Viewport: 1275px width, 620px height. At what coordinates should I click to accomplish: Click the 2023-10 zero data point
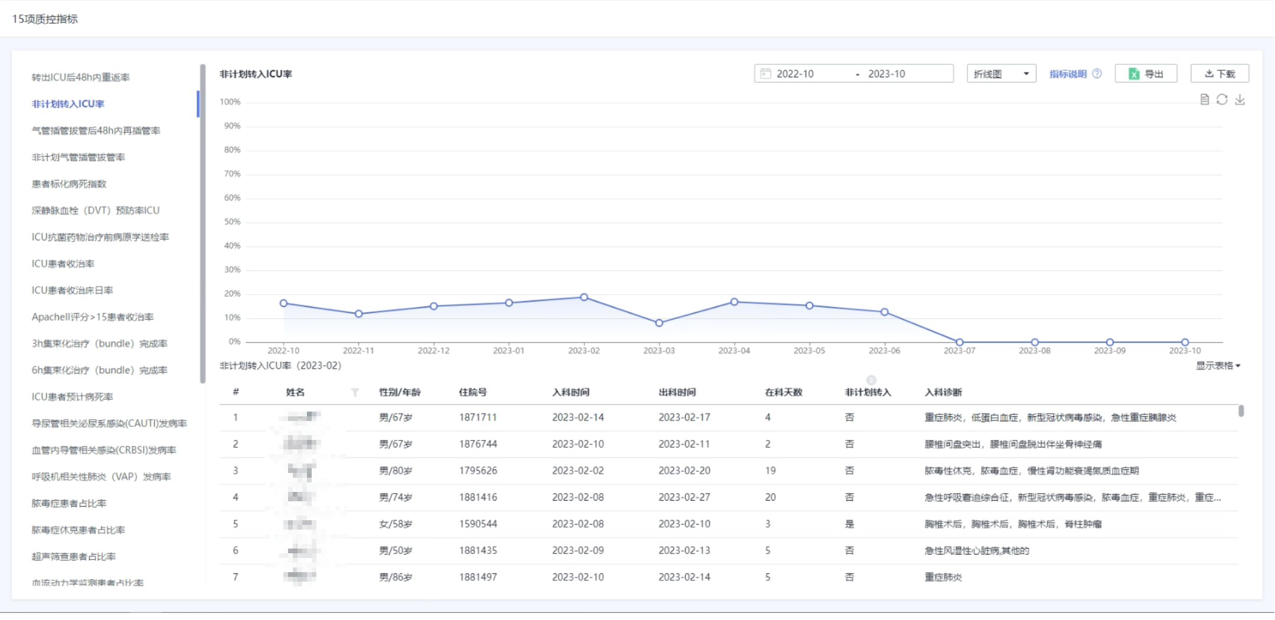point(1185,342)
